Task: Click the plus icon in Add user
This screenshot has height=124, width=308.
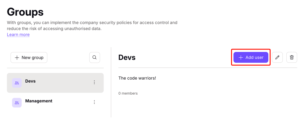Action: tap(241, 57)
